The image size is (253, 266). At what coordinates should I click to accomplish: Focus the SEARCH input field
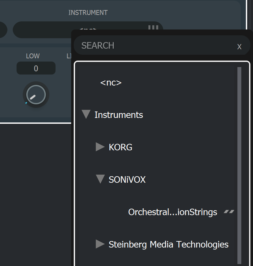pyautogui.click(x=156, y=45)
